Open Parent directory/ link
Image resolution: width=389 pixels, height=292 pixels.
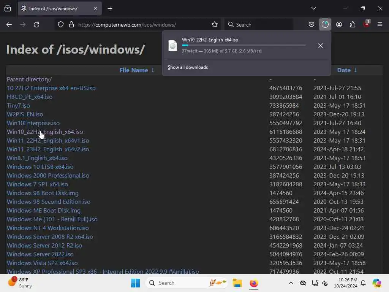click(29, 79)
